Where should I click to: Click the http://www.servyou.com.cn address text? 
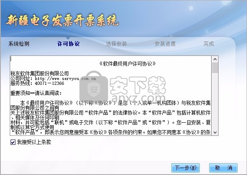66,78
